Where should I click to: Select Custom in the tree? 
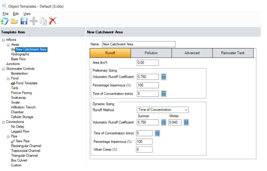pos(16,165)
